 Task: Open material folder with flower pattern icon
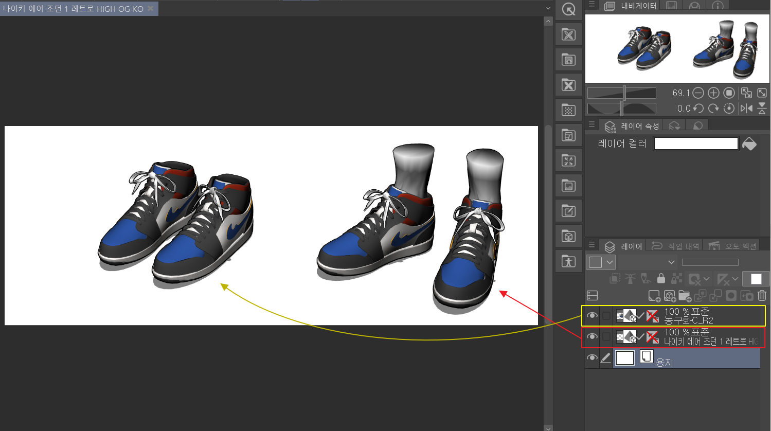pyautogui.click(x=568, y=35)
